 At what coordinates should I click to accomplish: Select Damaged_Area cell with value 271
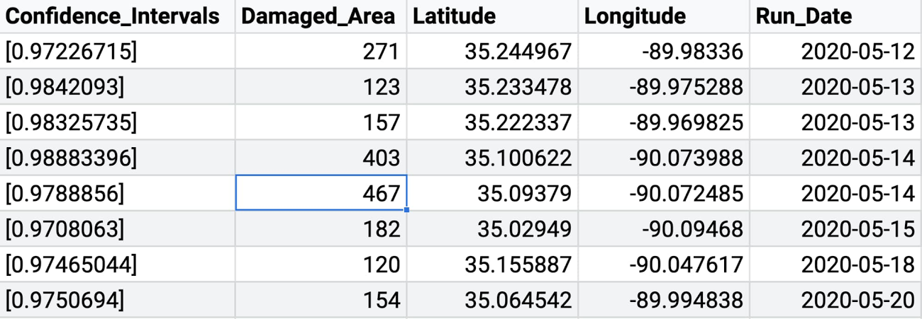coord(321,51)
